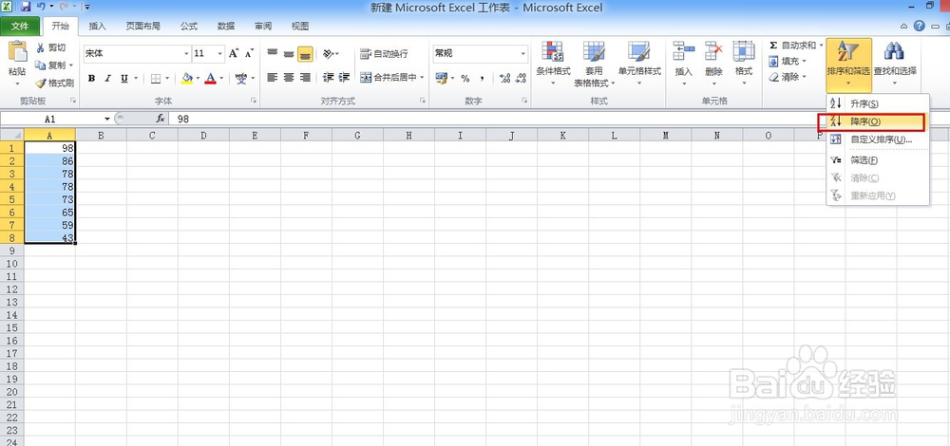Click the Name Box showing A1
950x446 pixels.
49,120
